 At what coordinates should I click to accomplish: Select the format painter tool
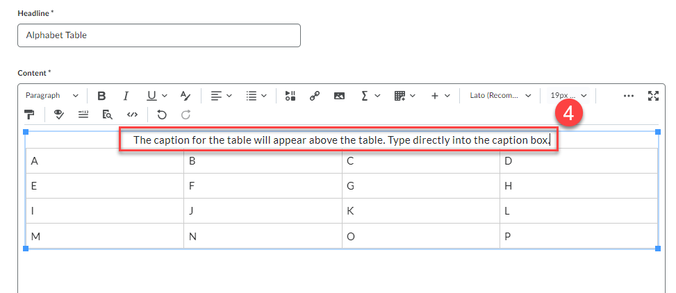[29, 115]
